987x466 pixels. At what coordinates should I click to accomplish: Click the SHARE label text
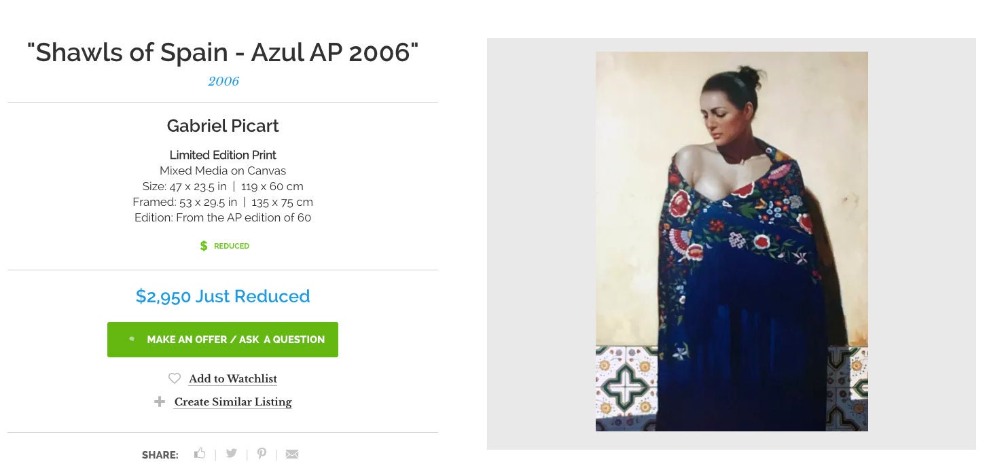160,455
